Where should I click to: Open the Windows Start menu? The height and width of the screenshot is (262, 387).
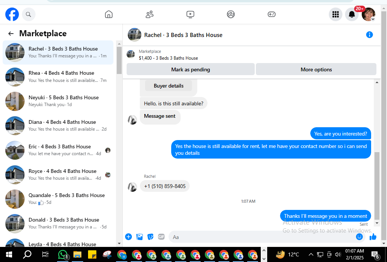click(9, 254)
